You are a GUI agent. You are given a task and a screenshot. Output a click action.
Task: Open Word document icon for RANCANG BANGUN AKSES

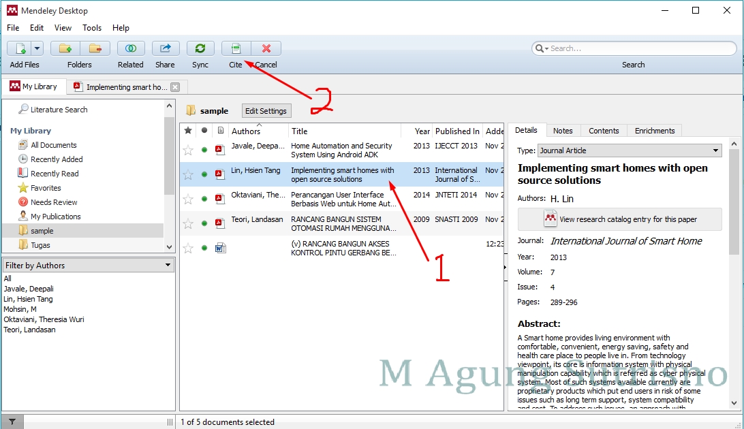tap(220, 247)
